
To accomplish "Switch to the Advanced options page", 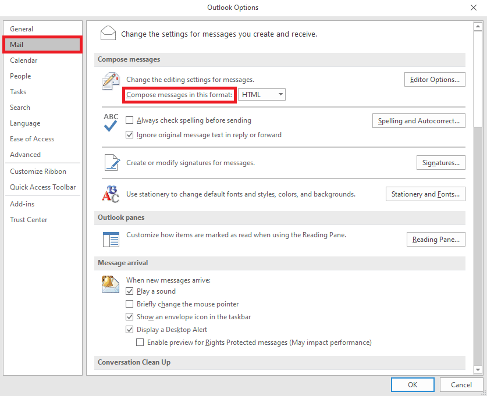I will point(42,155).
